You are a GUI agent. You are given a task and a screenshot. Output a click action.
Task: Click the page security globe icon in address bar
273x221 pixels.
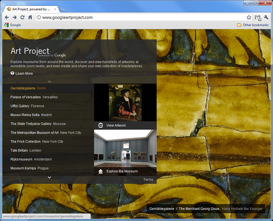click(x=39, y=17)
